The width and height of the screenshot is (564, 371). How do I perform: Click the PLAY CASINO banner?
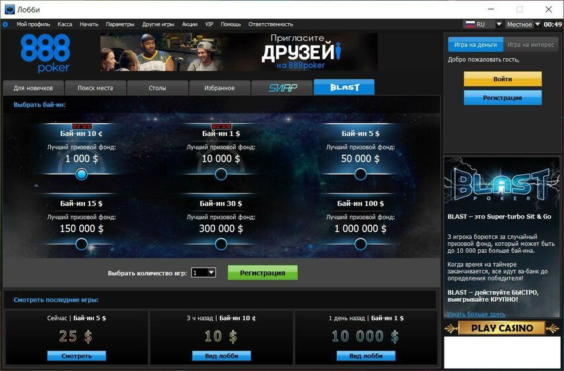tap(502, 328)
